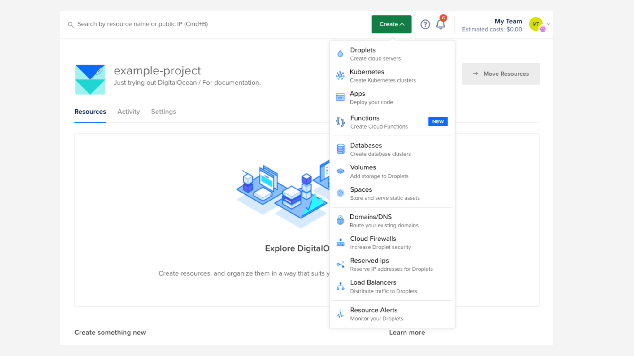The height and width of the screenshot is (356, 634).
Task: Select Kubernetes menu item
Action: (x=392, y=76)
